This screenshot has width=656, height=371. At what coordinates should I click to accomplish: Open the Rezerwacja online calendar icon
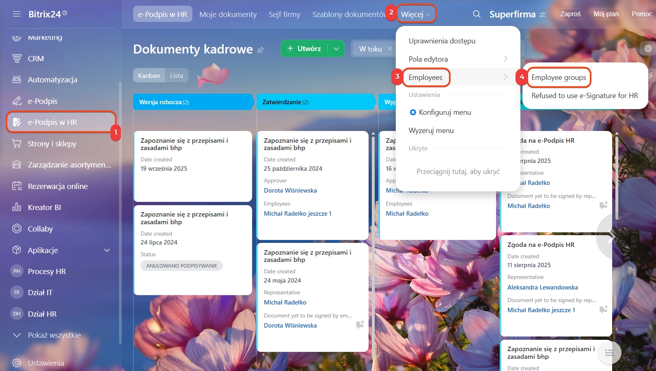click(17, 186)
